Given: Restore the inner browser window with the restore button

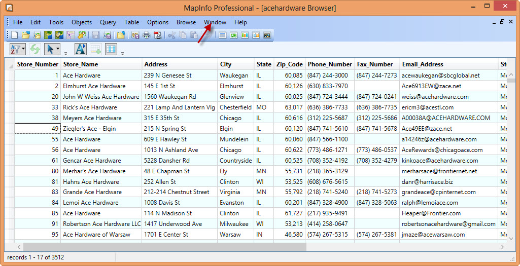Looking at the screenshot, I should pos(502,22).
